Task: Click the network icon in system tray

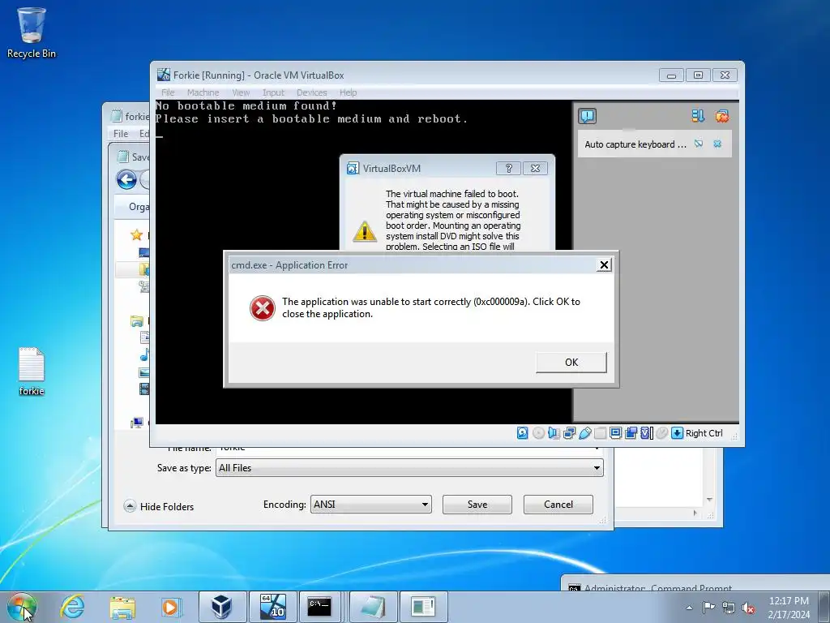Action: [x=729, y=608]
